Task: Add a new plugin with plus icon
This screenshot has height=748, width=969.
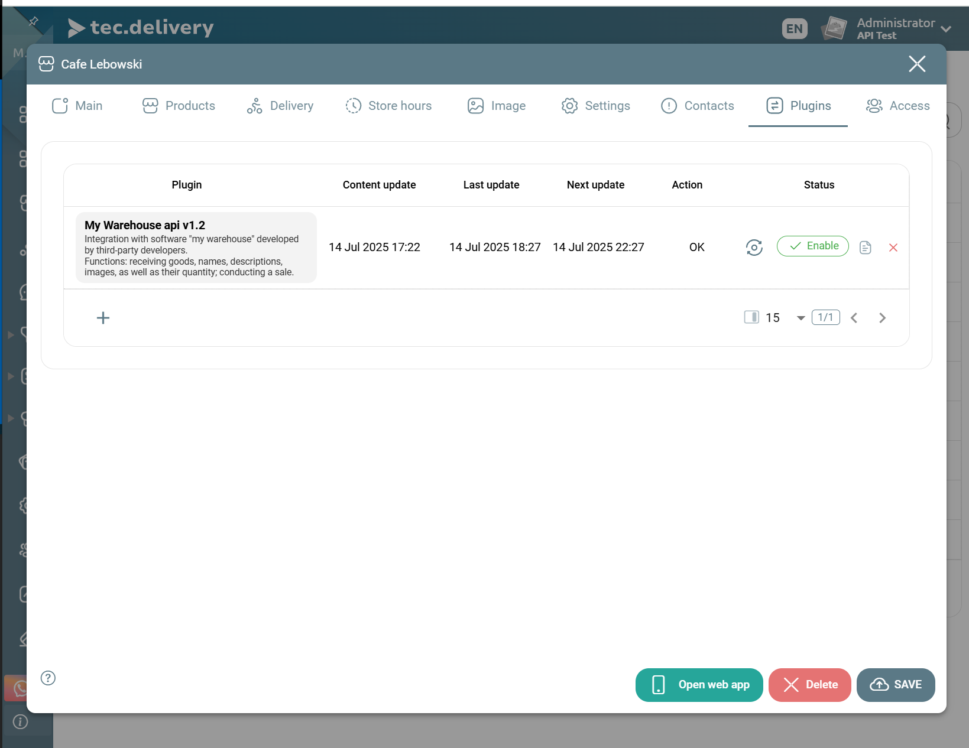Action: [103, 318]
